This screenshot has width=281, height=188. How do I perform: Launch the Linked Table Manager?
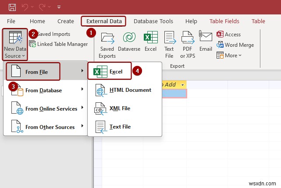58,44
